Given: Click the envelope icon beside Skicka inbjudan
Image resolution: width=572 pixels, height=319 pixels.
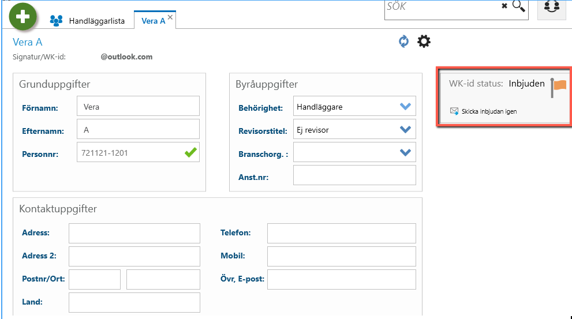Looking at the screenshot, I should pos(454,111).
